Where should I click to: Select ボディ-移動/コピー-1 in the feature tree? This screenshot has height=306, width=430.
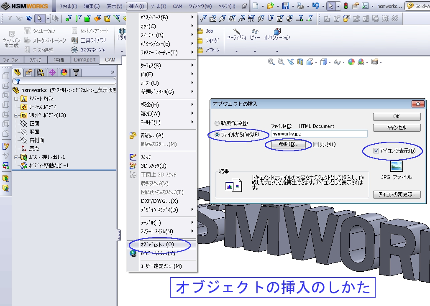point(45,166)
